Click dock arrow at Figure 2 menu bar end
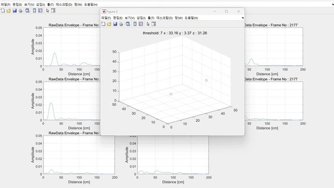This screenshot has width=334, height=188. 243,18
